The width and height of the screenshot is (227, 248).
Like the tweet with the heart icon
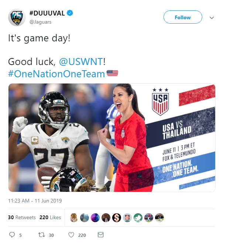point(71,235)
